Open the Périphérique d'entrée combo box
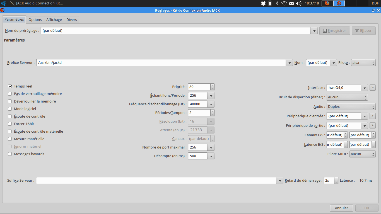 pos(347,116)
